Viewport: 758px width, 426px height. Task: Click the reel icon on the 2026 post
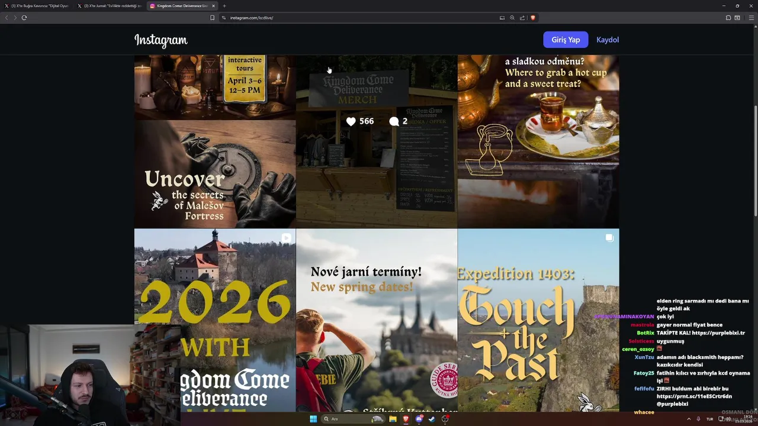(286, 238)
